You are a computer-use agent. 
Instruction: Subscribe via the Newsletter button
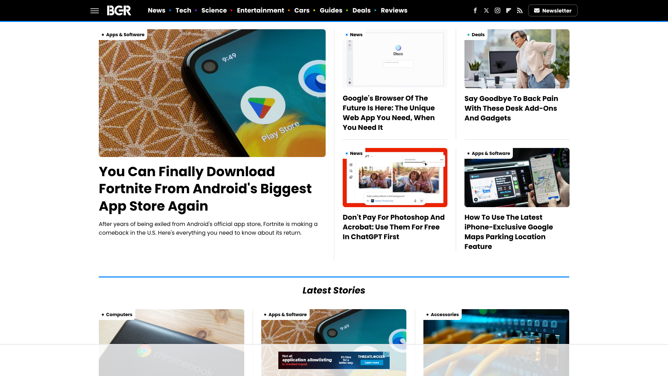pos(552,10)
